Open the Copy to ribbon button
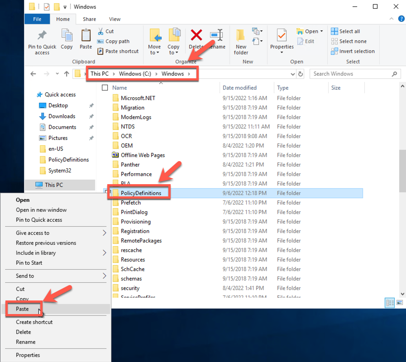This screenshot has width=406, height=362. coord(173,42)
